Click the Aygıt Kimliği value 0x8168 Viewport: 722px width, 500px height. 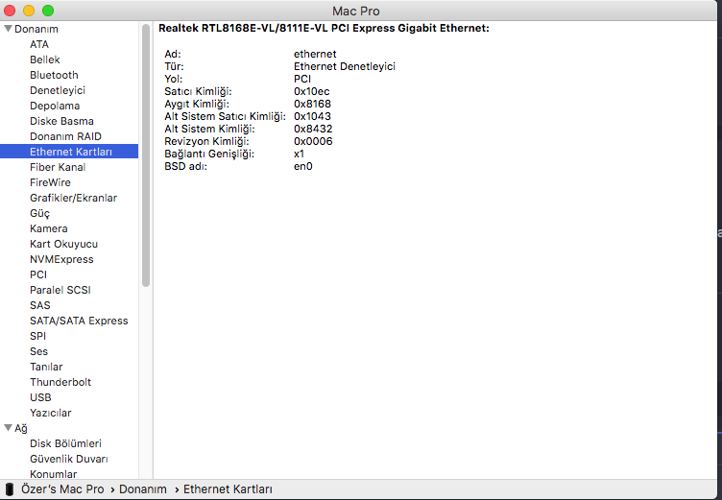312,104
